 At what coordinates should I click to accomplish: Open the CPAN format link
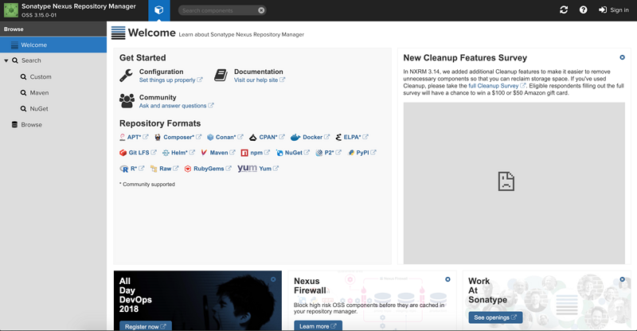[272, 138]
